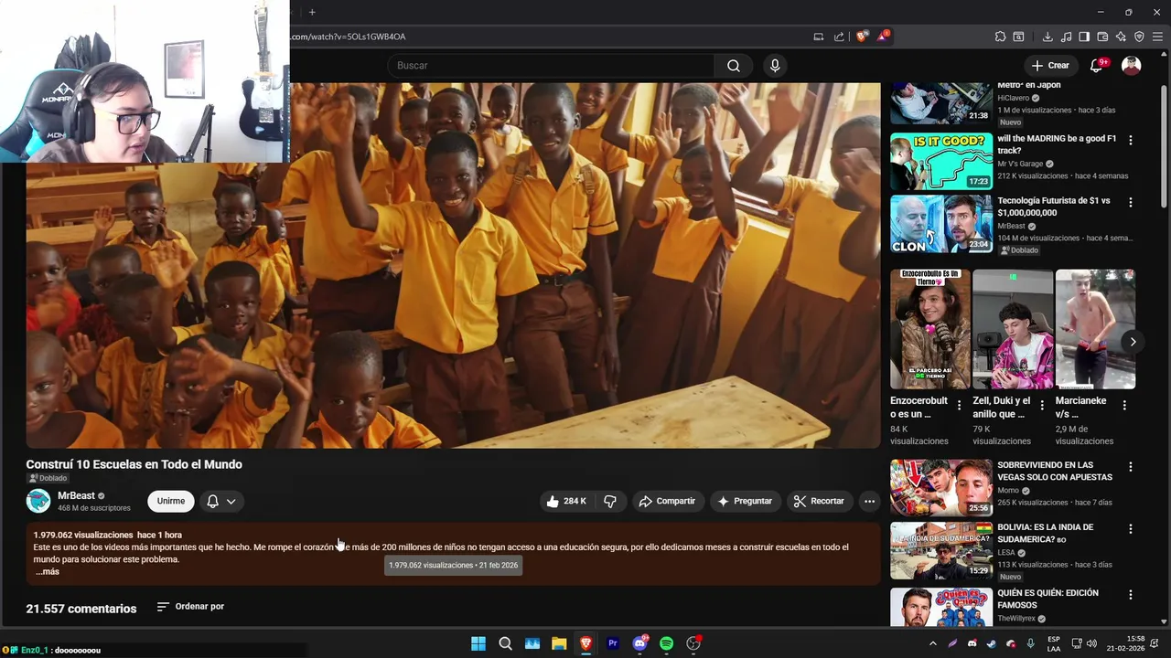Activate voice search microphone icon
The image size is (1171, 658).
click(775, 66)
